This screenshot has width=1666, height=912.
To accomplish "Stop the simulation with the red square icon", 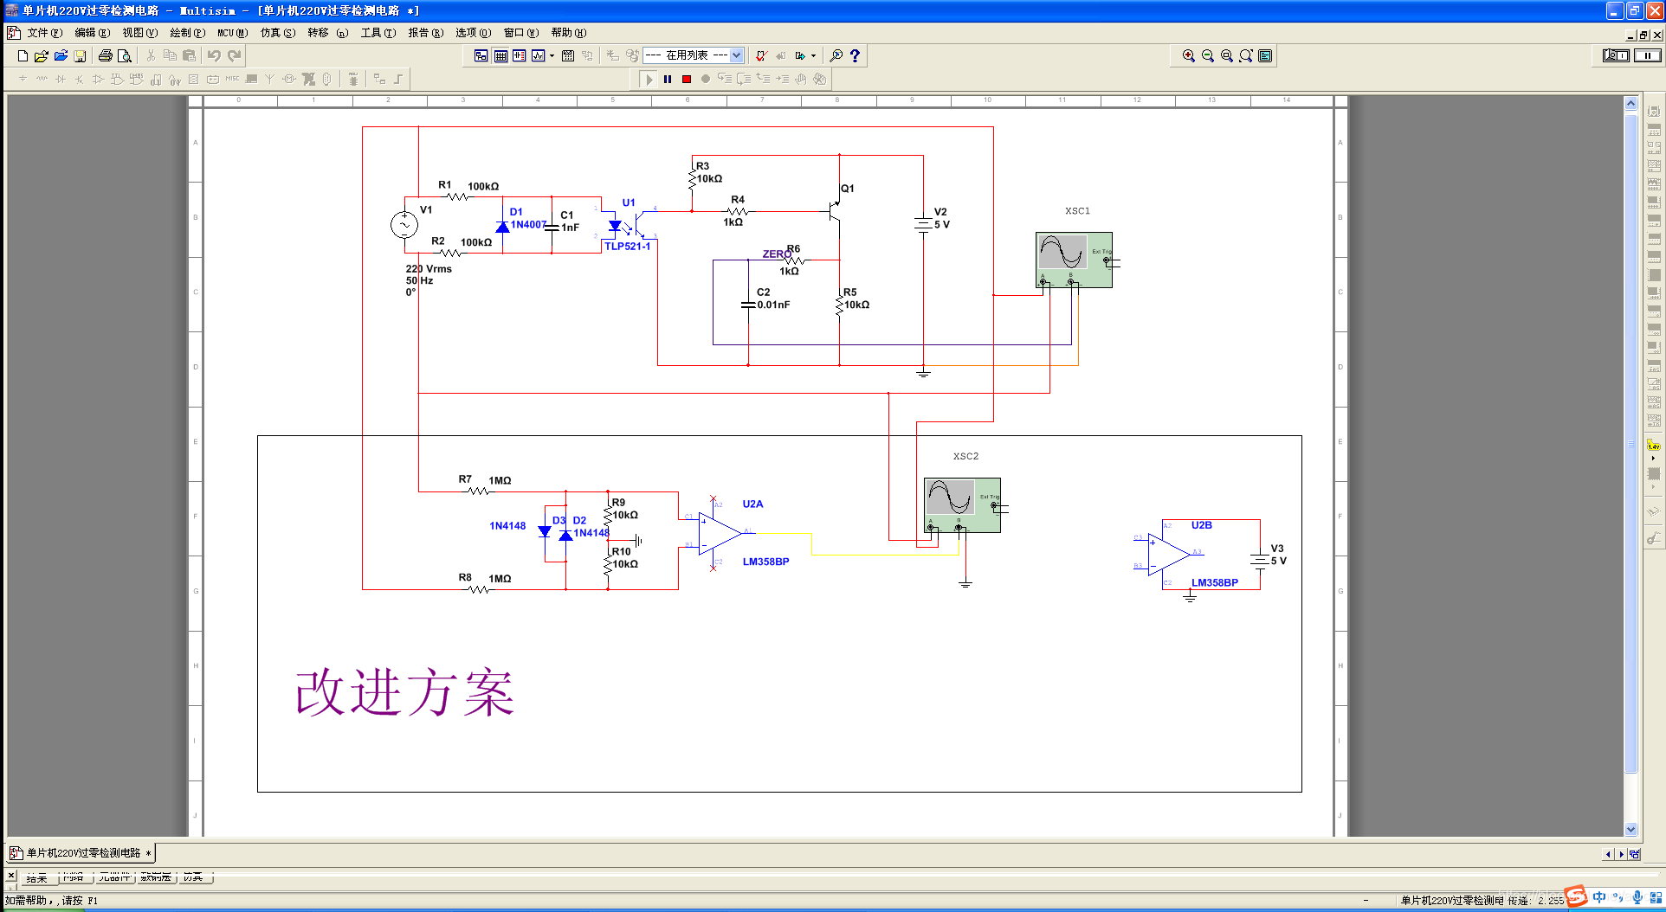I will [x=686, y=79].
